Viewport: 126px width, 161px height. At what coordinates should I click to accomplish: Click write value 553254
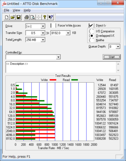(x=101, y=100)
